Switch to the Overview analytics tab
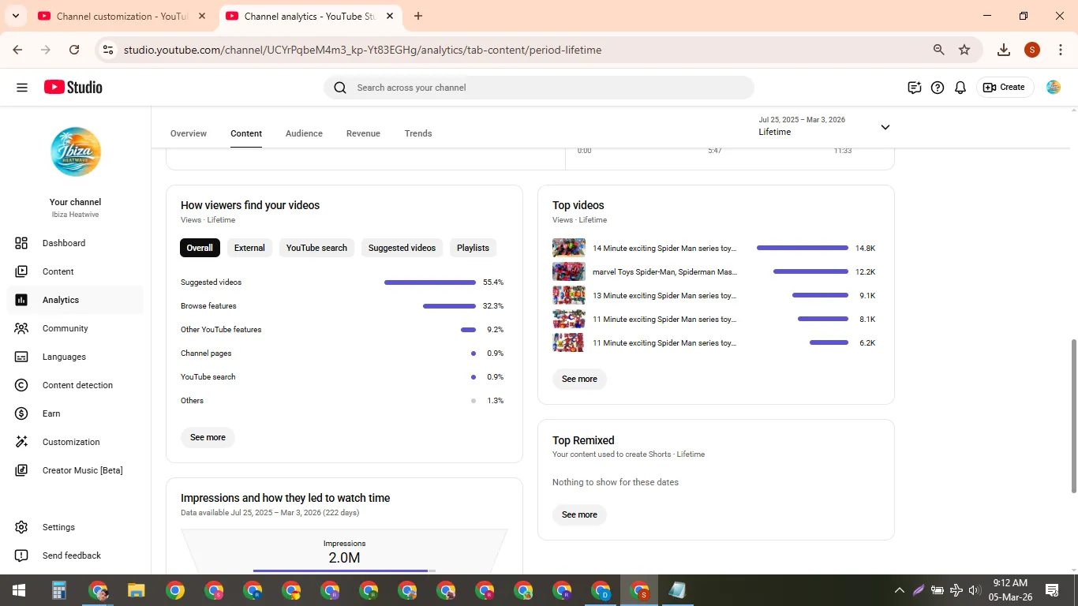The width and height of the screenshot is (1078, 606). tap(189, 133)
